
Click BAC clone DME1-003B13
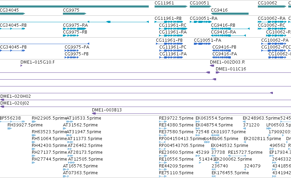click(x=107, y=110)
